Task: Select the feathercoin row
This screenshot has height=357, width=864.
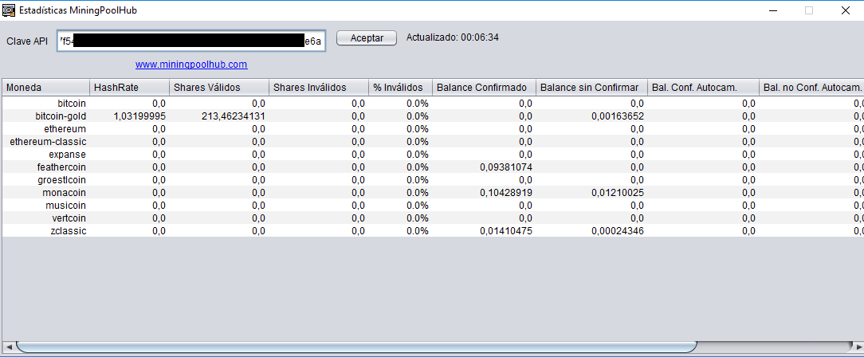Action: click(433, 167)
